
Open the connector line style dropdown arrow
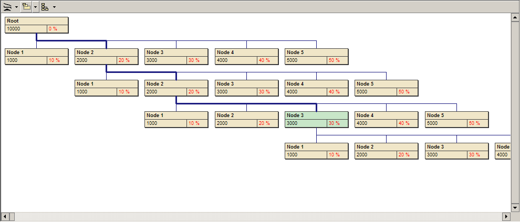pyautogui.click(x=17, y=7)
